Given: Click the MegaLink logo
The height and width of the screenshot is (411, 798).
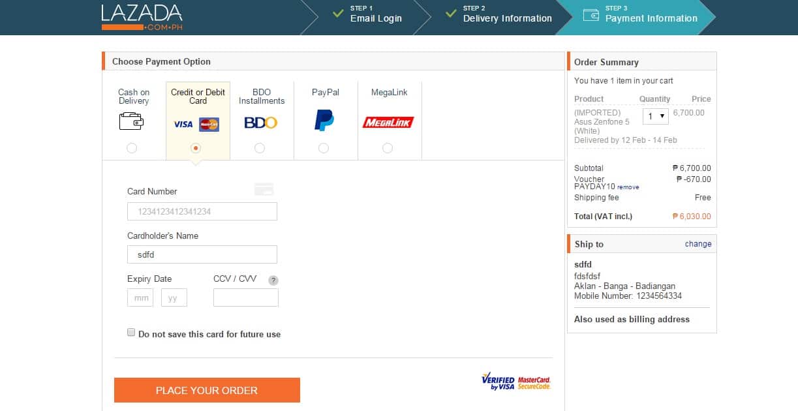Looking at the screenshot, I should 388,122.
